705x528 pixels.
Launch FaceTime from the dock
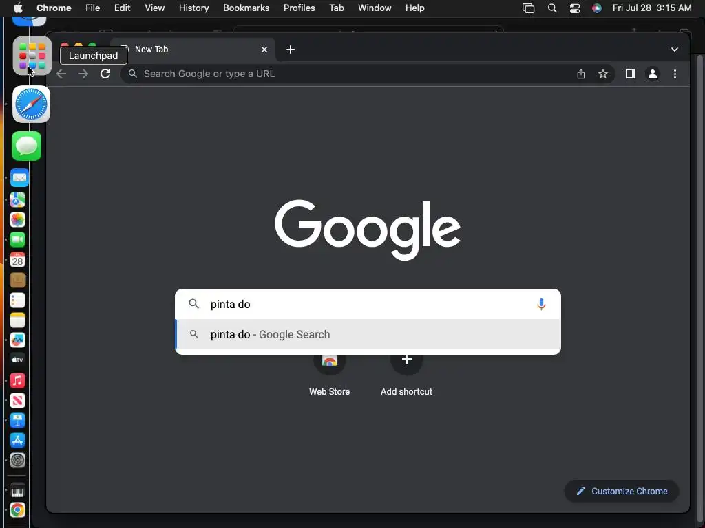coord(17,240)
